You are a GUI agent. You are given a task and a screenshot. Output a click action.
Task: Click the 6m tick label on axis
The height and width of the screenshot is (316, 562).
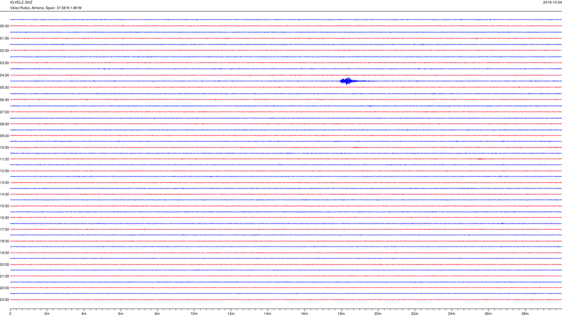coord(121,314)
